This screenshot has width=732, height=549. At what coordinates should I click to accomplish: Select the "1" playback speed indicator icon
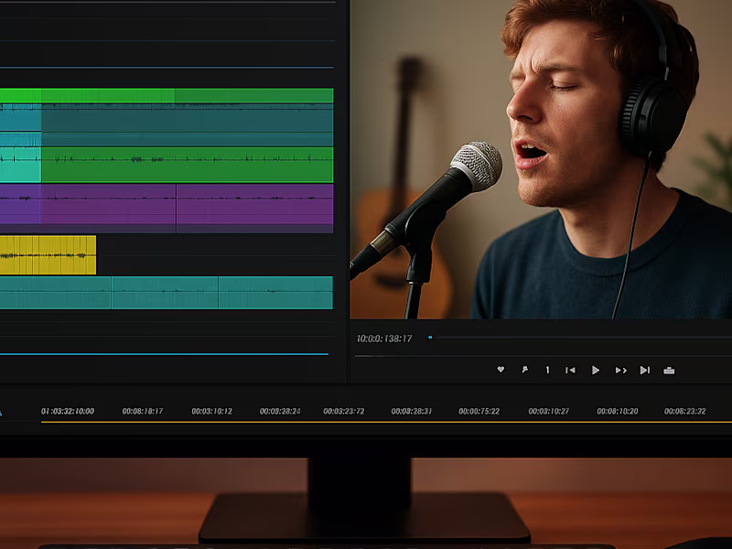[x=547, y=370]
